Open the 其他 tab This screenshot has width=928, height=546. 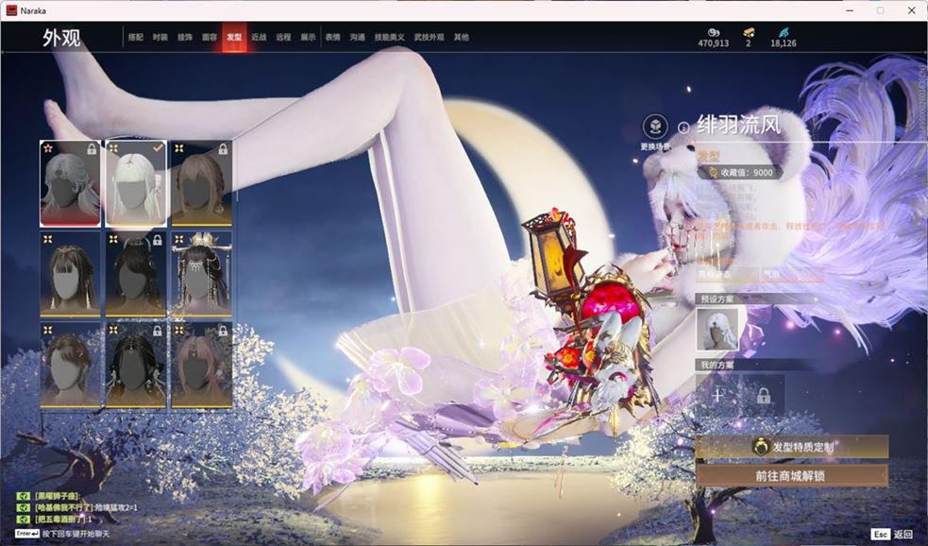click(461, 37)
